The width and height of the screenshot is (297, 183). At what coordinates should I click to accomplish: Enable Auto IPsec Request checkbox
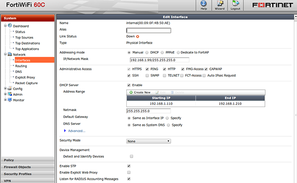click(x=204, y=75)
